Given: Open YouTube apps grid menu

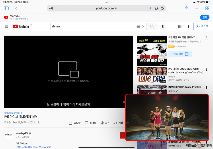Looking at the screenshot, I should click(x=180, y=26).
